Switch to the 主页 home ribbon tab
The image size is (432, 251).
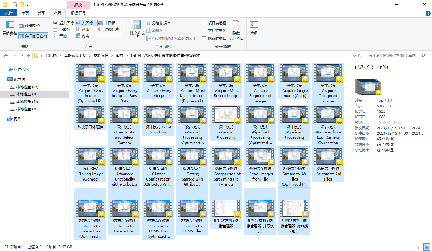point(25,13)
